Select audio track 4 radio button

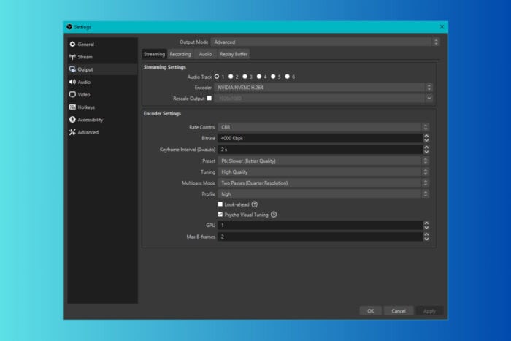[259, 77]
